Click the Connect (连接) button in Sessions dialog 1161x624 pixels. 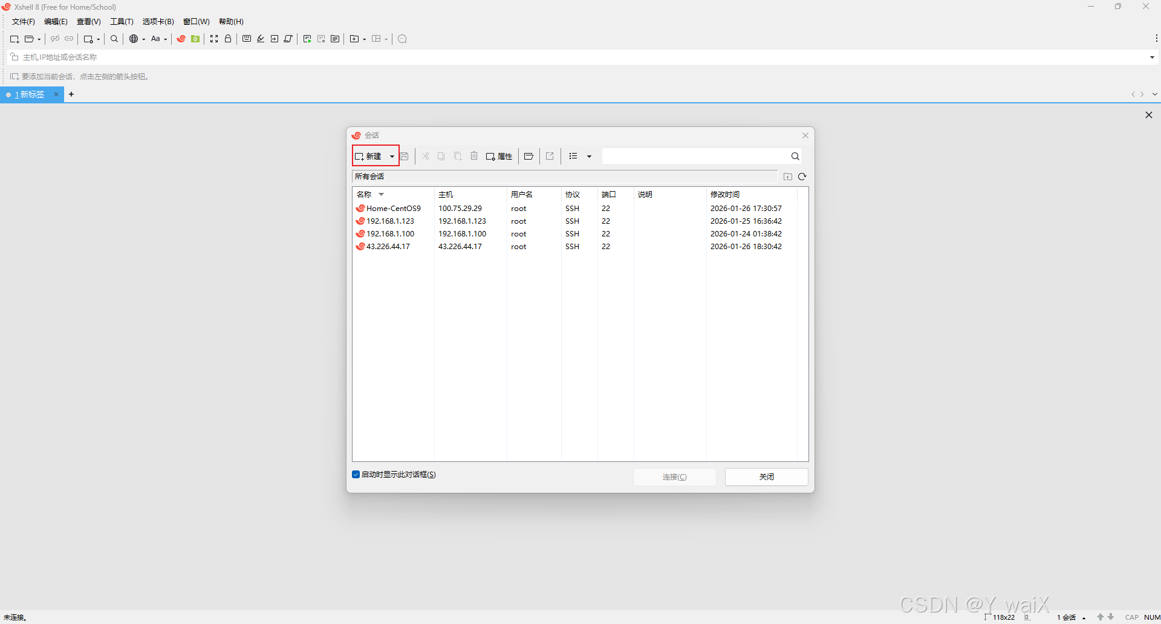675,477
